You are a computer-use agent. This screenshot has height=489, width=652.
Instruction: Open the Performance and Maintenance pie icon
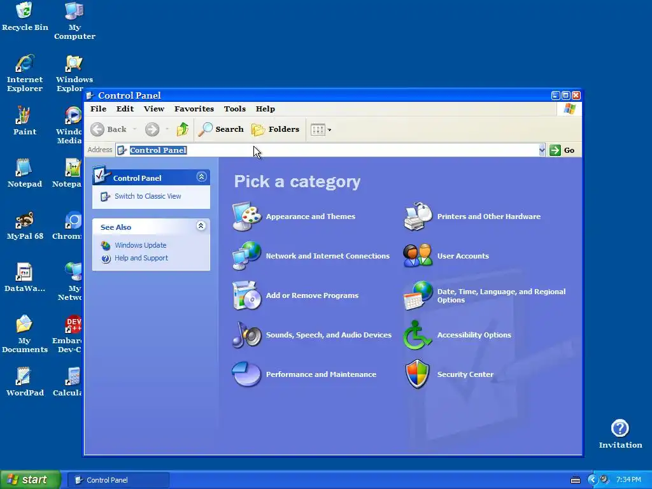pyautogui.click(x=247, y=374)
